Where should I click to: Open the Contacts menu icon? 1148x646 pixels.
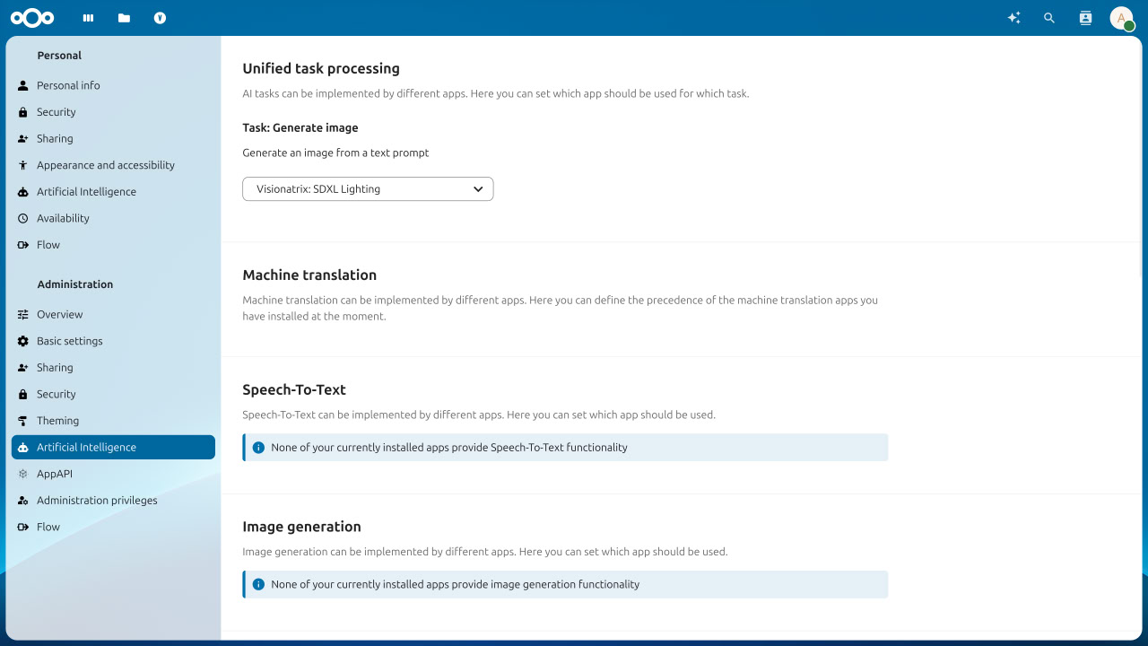1085,18
